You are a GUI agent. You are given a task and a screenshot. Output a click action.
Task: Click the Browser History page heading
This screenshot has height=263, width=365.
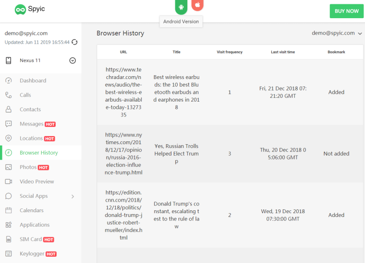(x=121, y=34)
